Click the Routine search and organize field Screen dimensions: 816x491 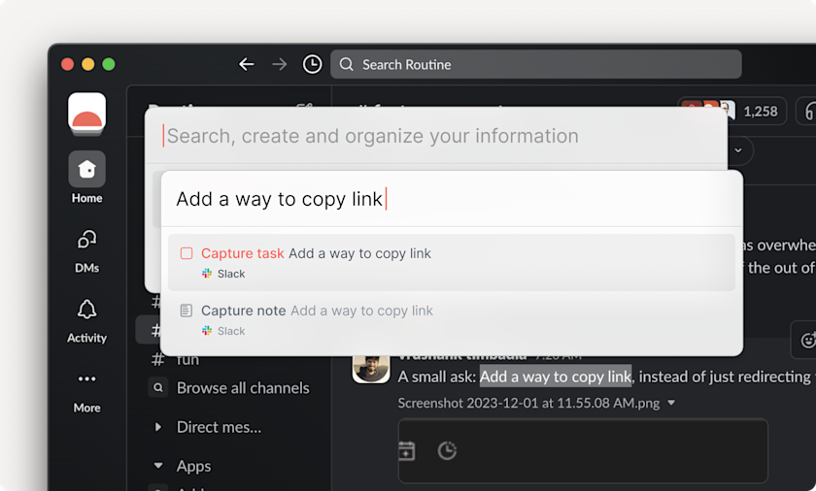tap(436, 136)
